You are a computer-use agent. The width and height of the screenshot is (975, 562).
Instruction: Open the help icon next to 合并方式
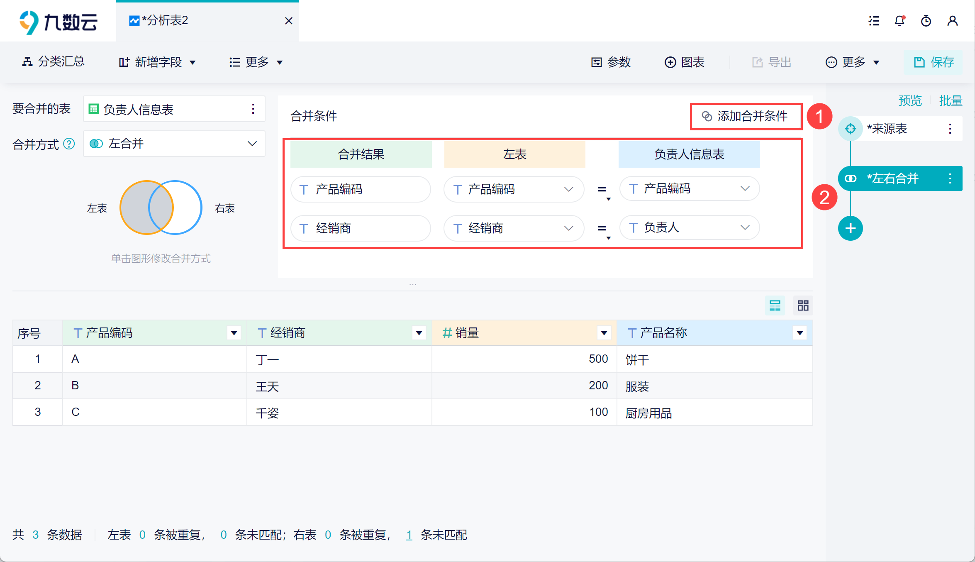(x=69, y=144)
